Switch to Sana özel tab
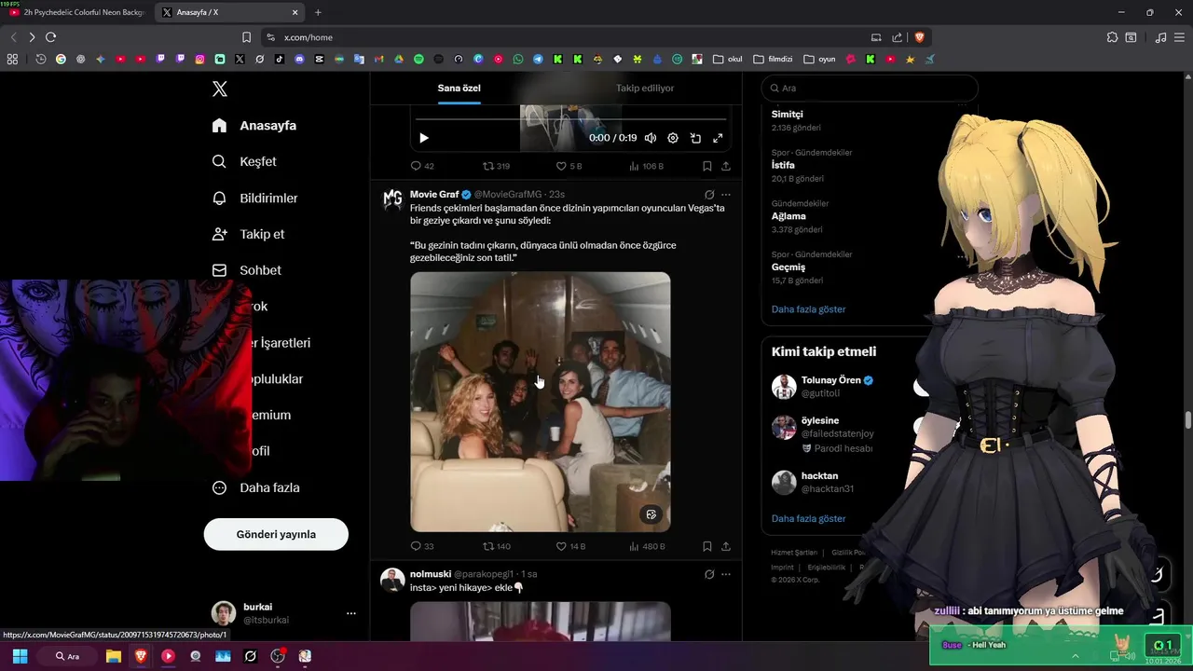The image size is (1193, 671). [x=459, y=89]
